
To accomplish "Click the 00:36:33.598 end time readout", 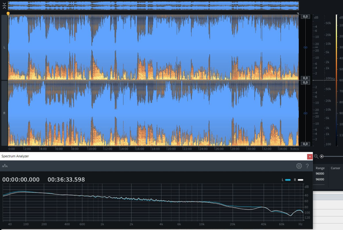I will (66, 179).
